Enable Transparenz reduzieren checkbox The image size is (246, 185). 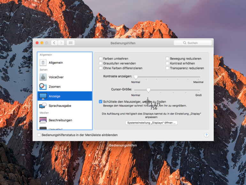[x=167, y=68]
